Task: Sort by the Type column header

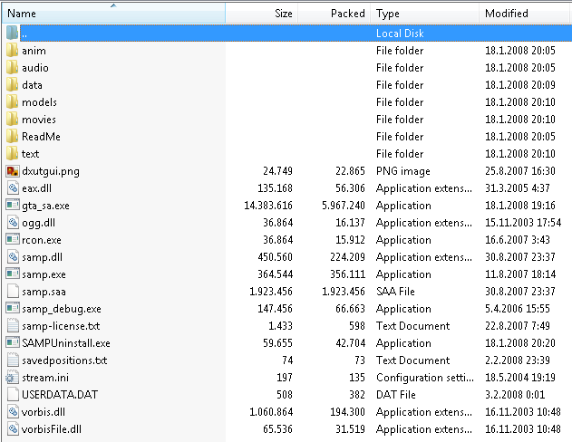Action: point(424,14)
